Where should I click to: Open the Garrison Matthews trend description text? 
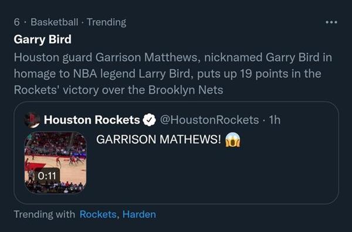[x=173, y=74]
